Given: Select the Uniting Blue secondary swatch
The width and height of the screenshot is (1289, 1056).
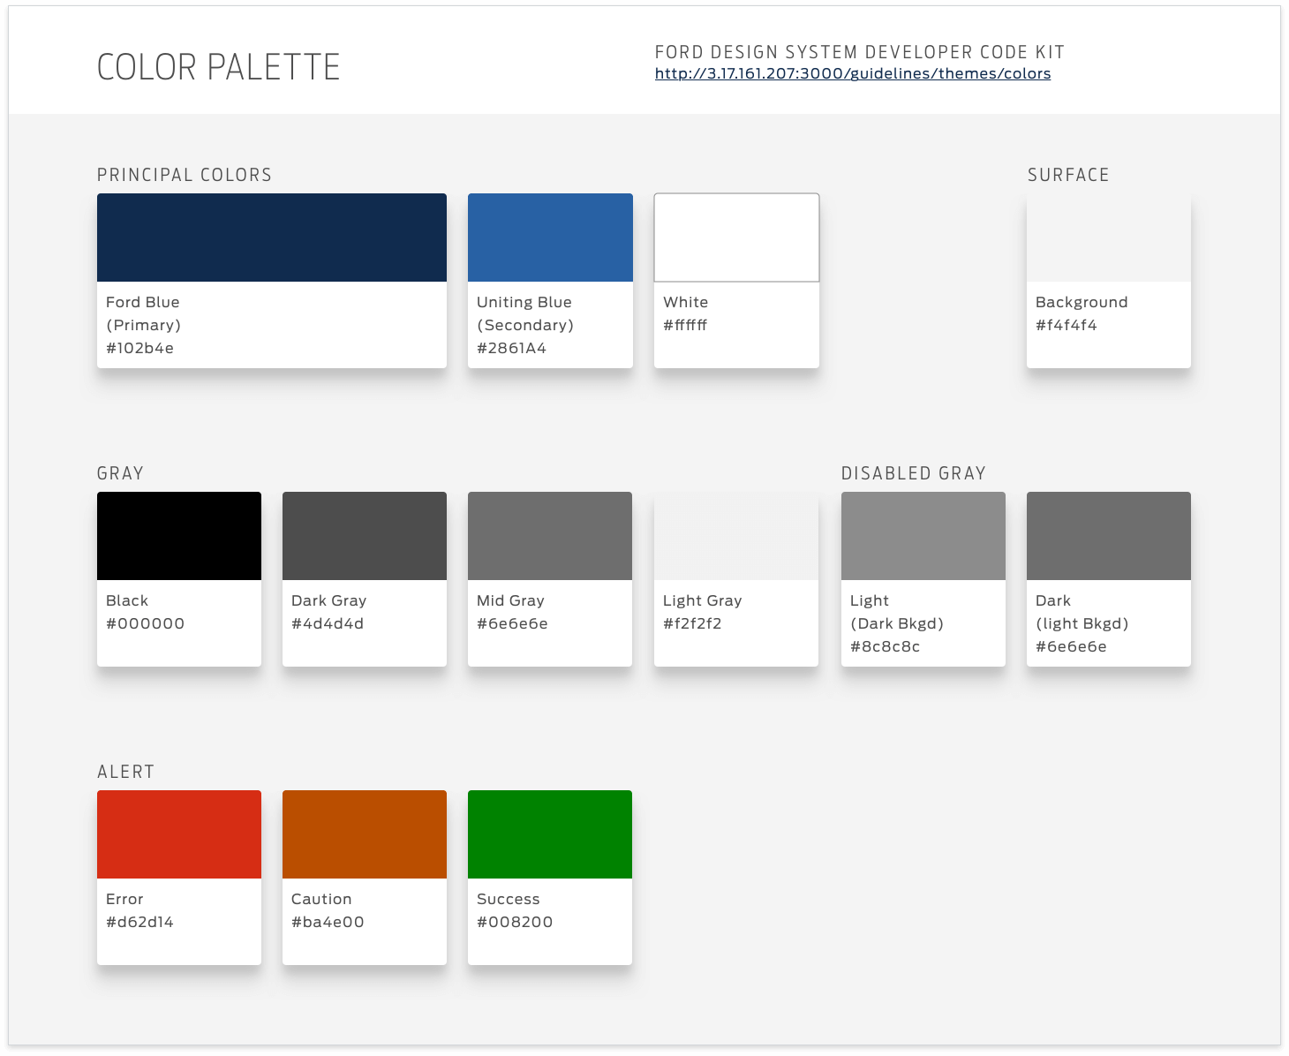Looking at the screenshot, I should click(x=550, y=238).
